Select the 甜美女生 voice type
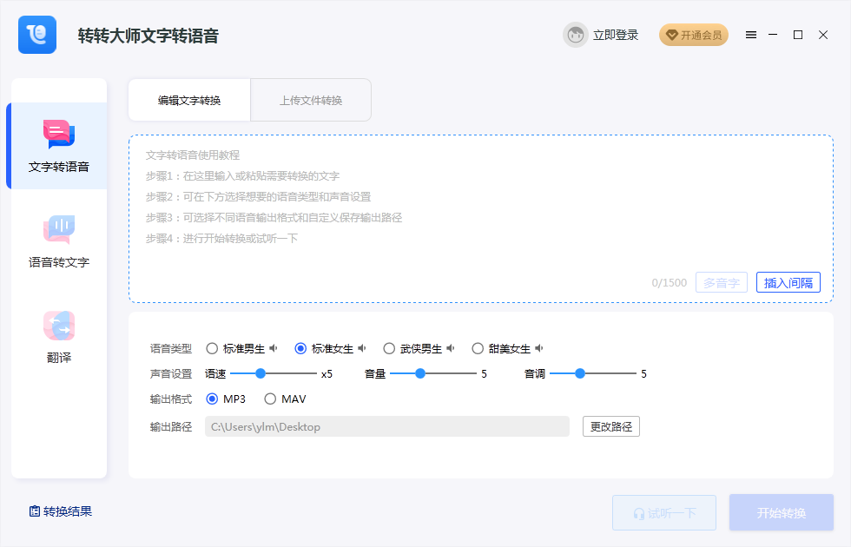This screenshot has height=547, width=851. [x=478, y=347]
